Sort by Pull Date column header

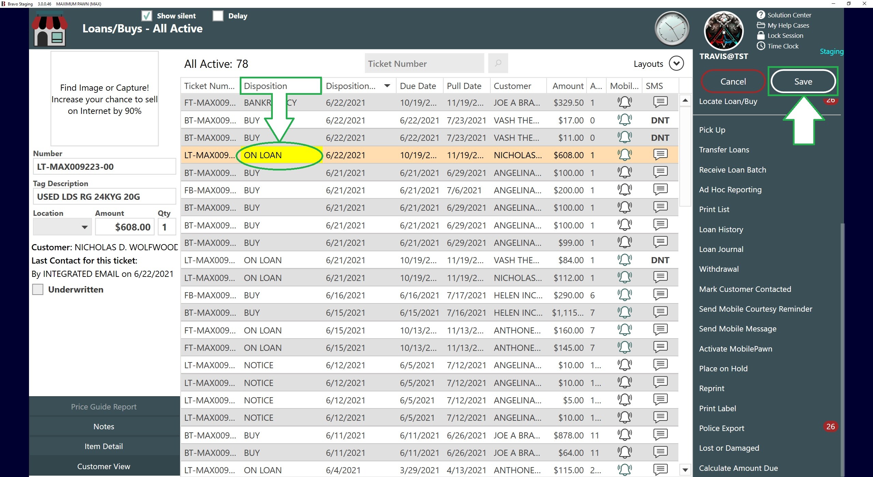tap(466, 86)
